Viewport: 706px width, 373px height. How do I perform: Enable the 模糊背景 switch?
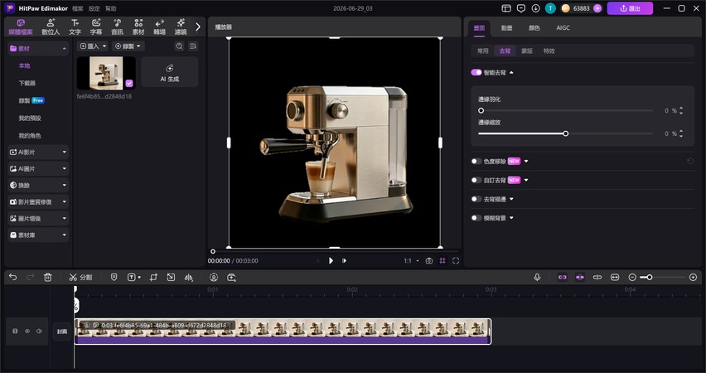coord(476,218)
